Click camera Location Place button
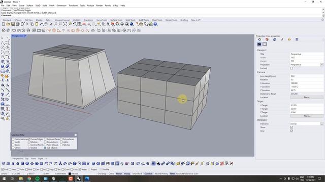This screenshot has width=325, height=182. 307,97
